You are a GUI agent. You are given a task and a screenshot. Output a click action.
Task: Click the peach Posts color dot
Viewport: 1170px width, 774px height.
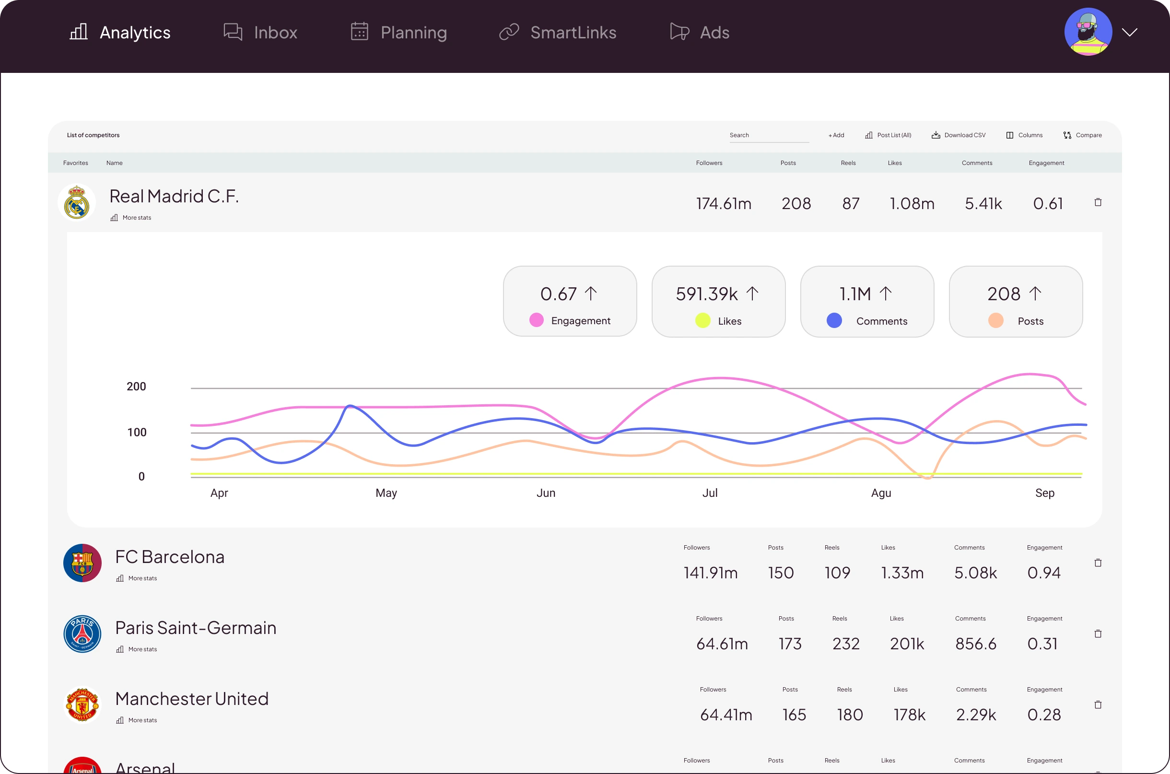tap(996, 321)
